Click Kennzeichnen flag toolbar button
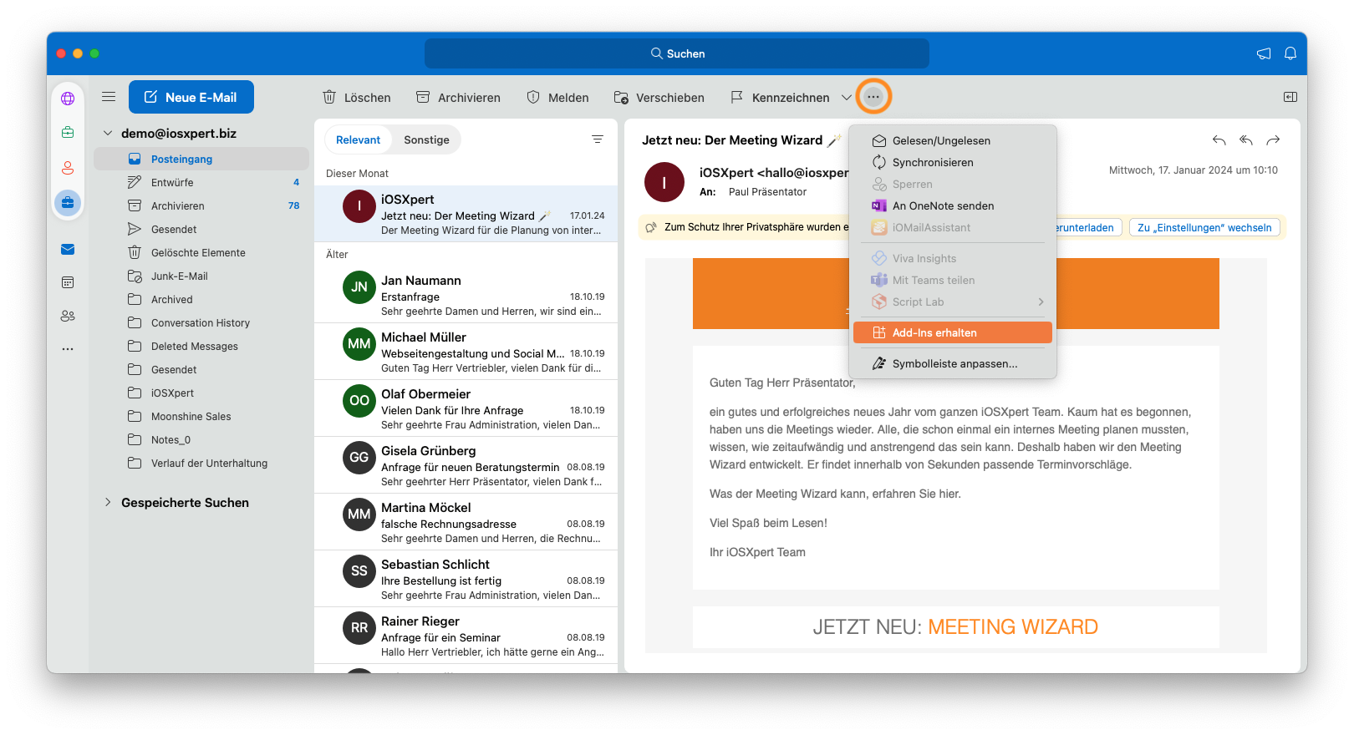Screen dimensions: 1354x735 coord(780,98)
